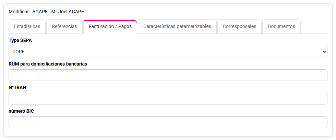Click the CORE value in the SEPA selector

point(19,52)
